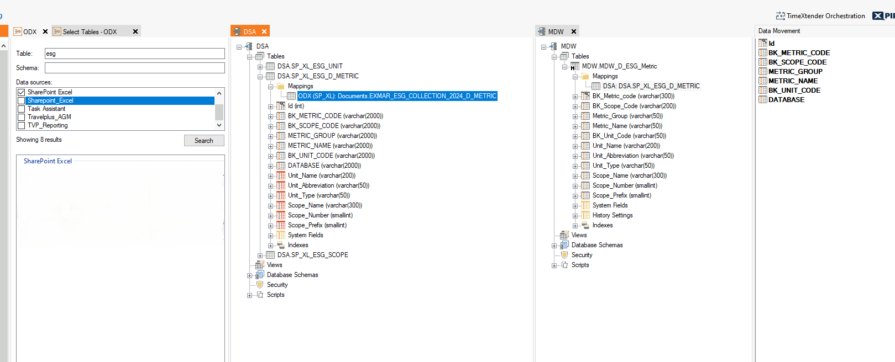This screenshot has height=362, width=895.
Task: Check the Task Assistant data source
Action: click(22, 109)
